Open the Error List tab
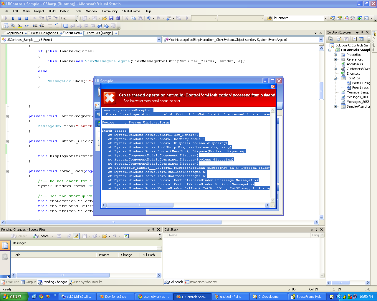377x301 pixels. pyautogui.click(x=10, y=282)
